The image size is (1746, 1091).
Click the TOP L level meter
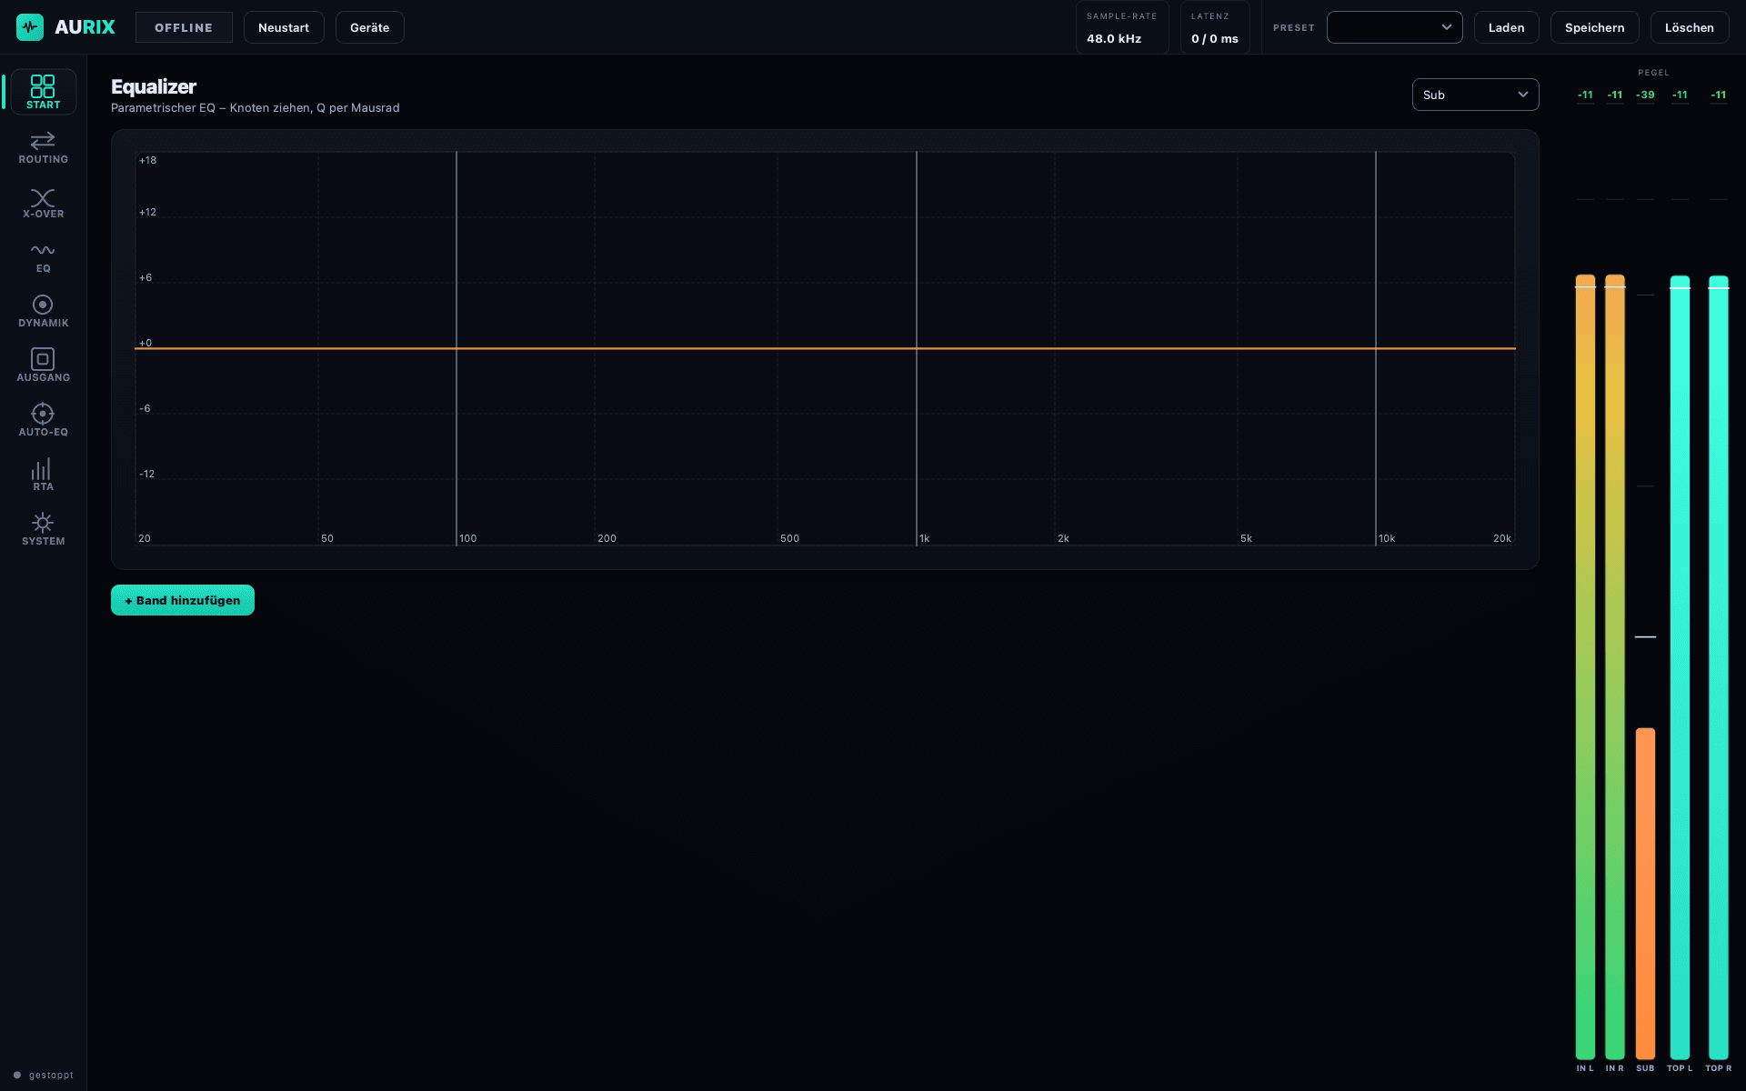(x=1680, y=666)
